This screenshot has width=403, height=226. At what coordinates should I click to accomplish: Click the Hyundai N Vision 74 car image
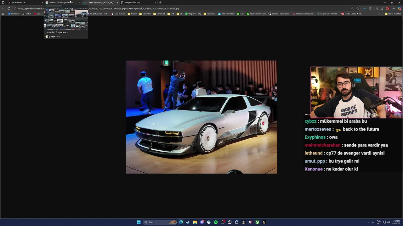point(201,117)
